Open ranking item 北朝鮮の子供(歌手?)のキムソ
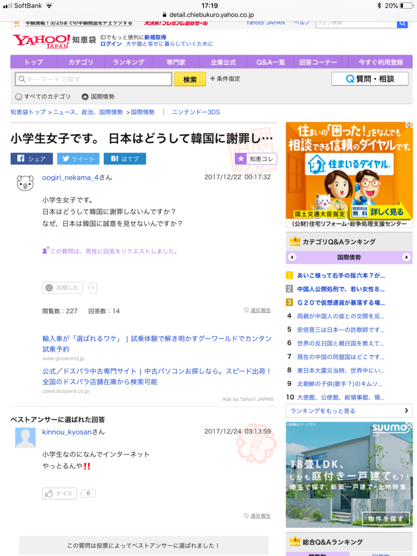The height and width of the screenshot is (556, 417). point(341,384)
